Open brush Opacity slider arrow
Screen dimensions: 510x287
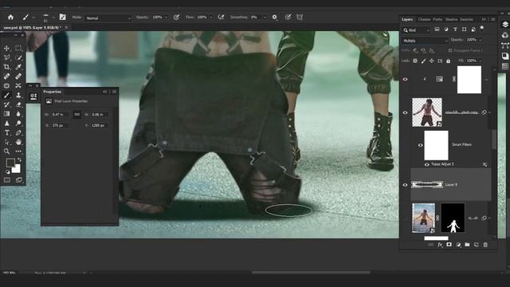click(x=167, y=18)
